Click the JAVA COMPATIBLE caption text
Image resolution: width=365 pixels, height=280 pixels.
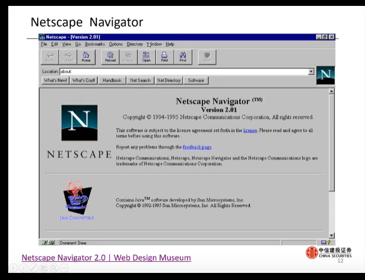tap(77, 218)
